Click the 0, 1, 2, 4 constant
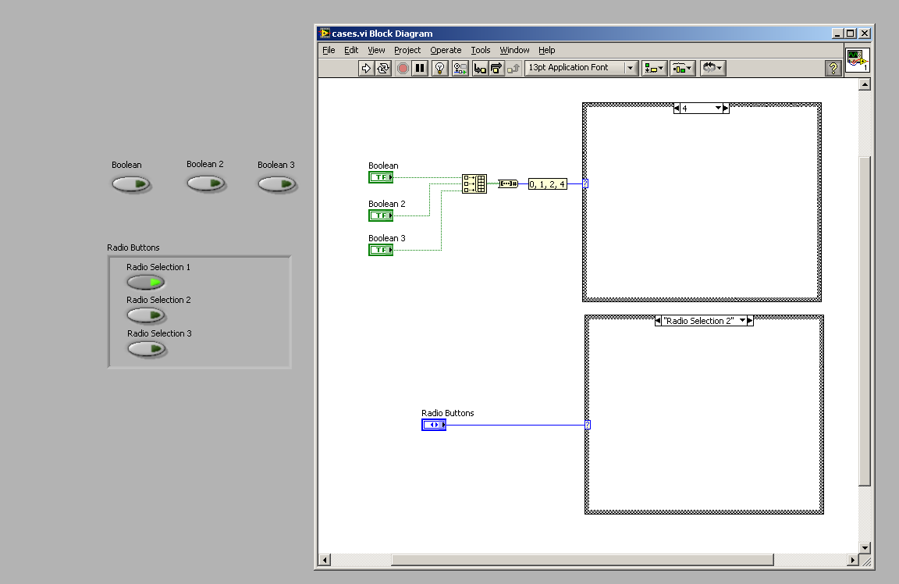This screenshot has height=584, width=899. (547, 184)
